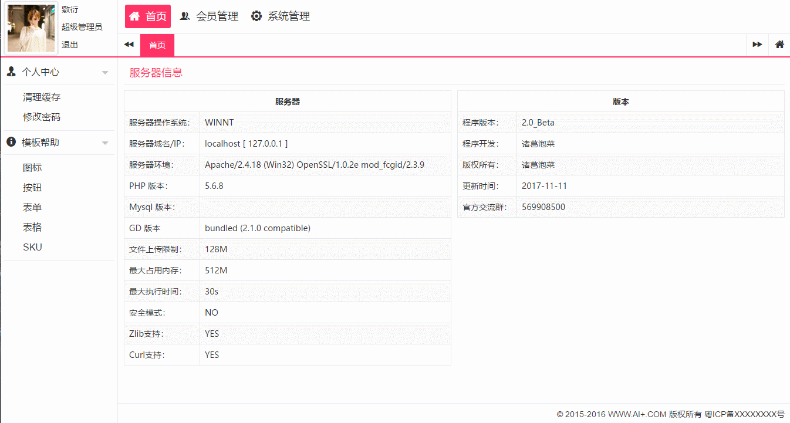Click 退出 to log out
Image resolution: width=790 pixels, height=423 pixels.
(x=70, y=45)
